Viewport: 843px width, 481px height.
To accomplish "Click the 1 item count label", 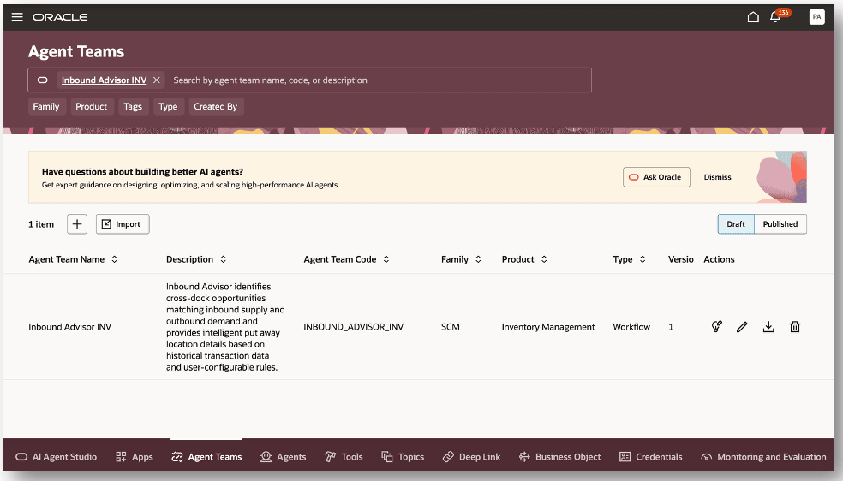I will coord(41,224).
